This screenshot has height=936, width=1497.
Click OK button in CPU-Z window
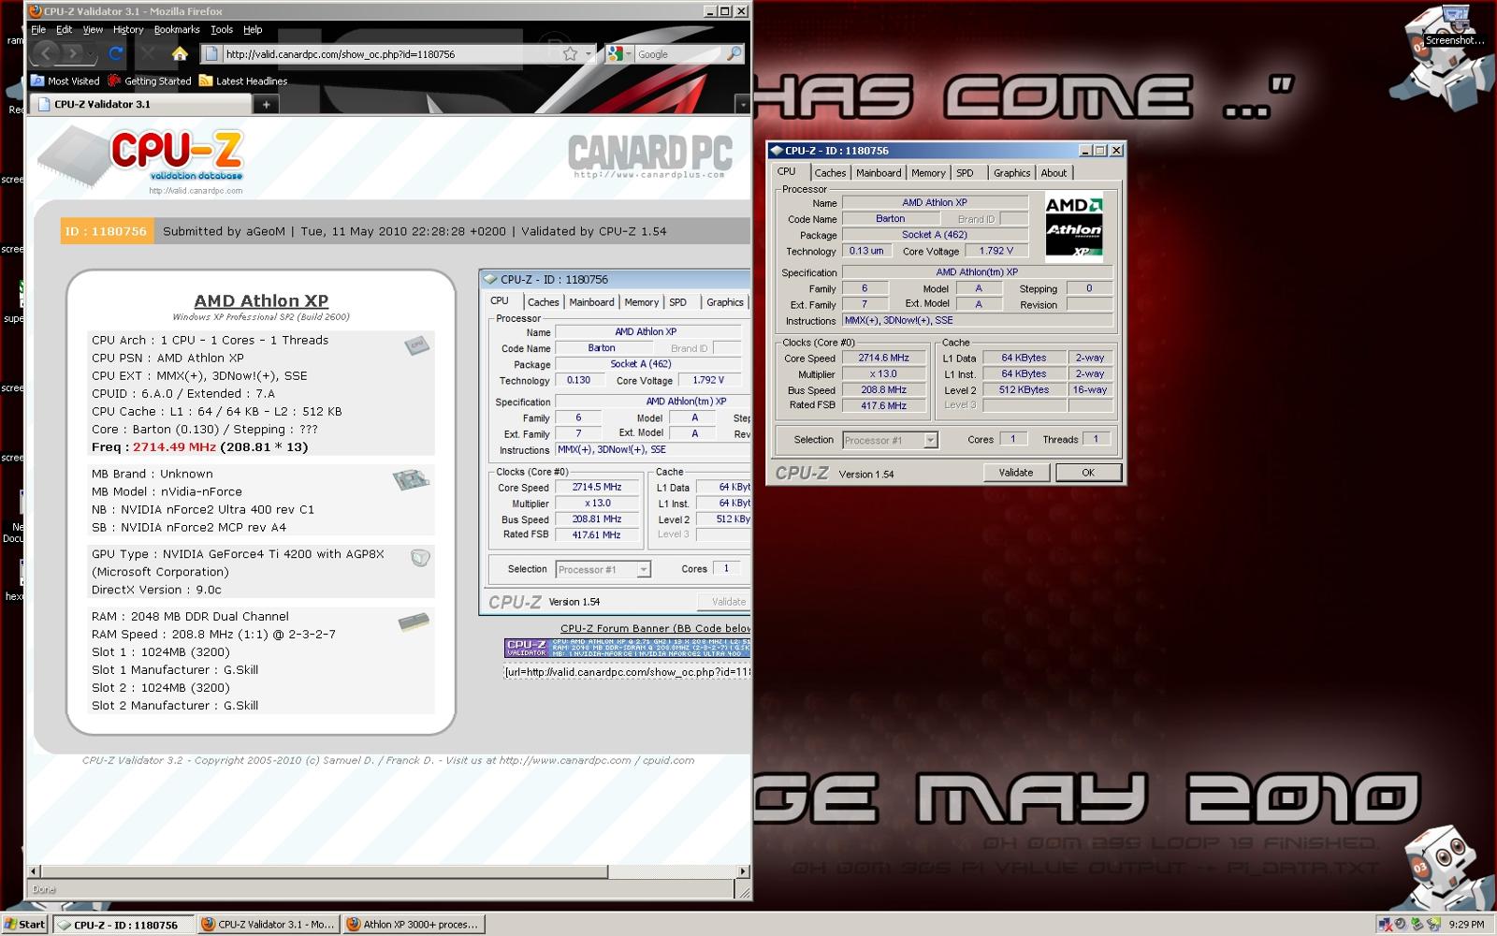pyautogui.click(x=1088, y=473)
